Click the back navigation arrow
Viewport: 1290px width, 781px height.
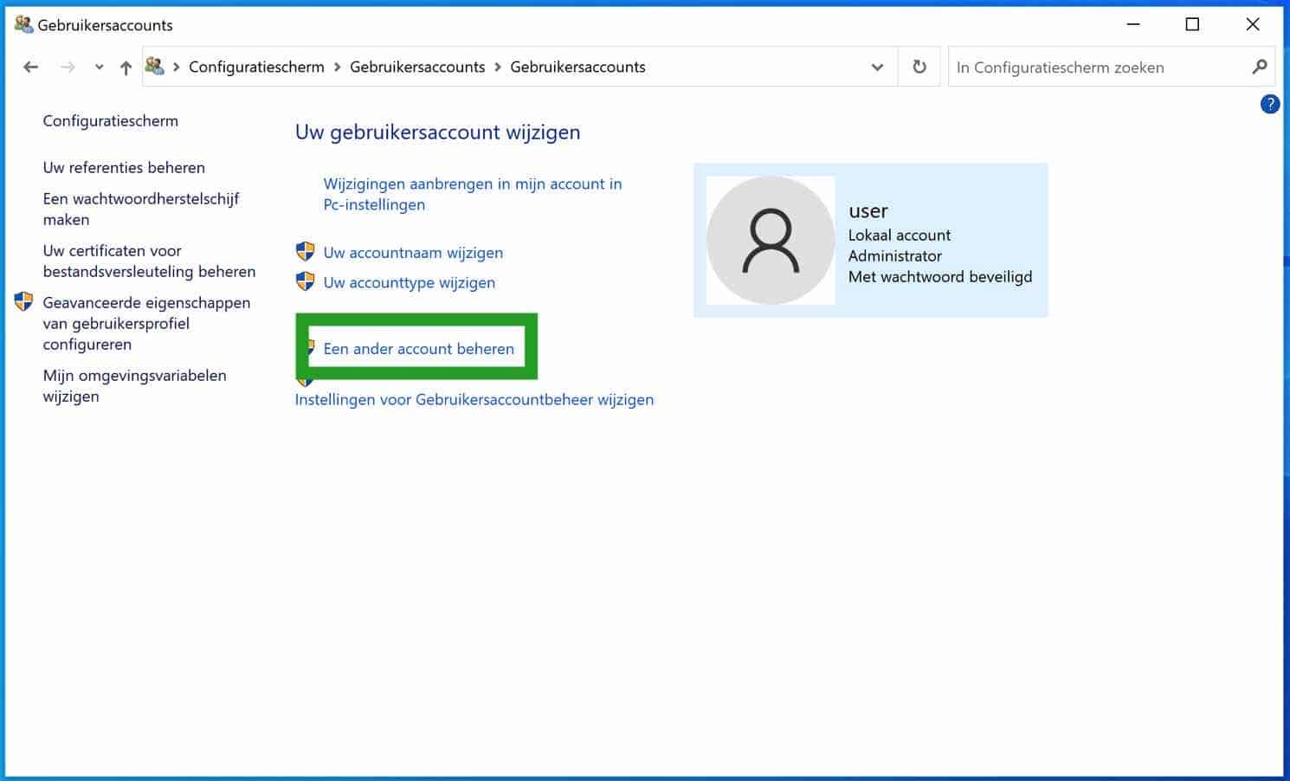[31, 68]
